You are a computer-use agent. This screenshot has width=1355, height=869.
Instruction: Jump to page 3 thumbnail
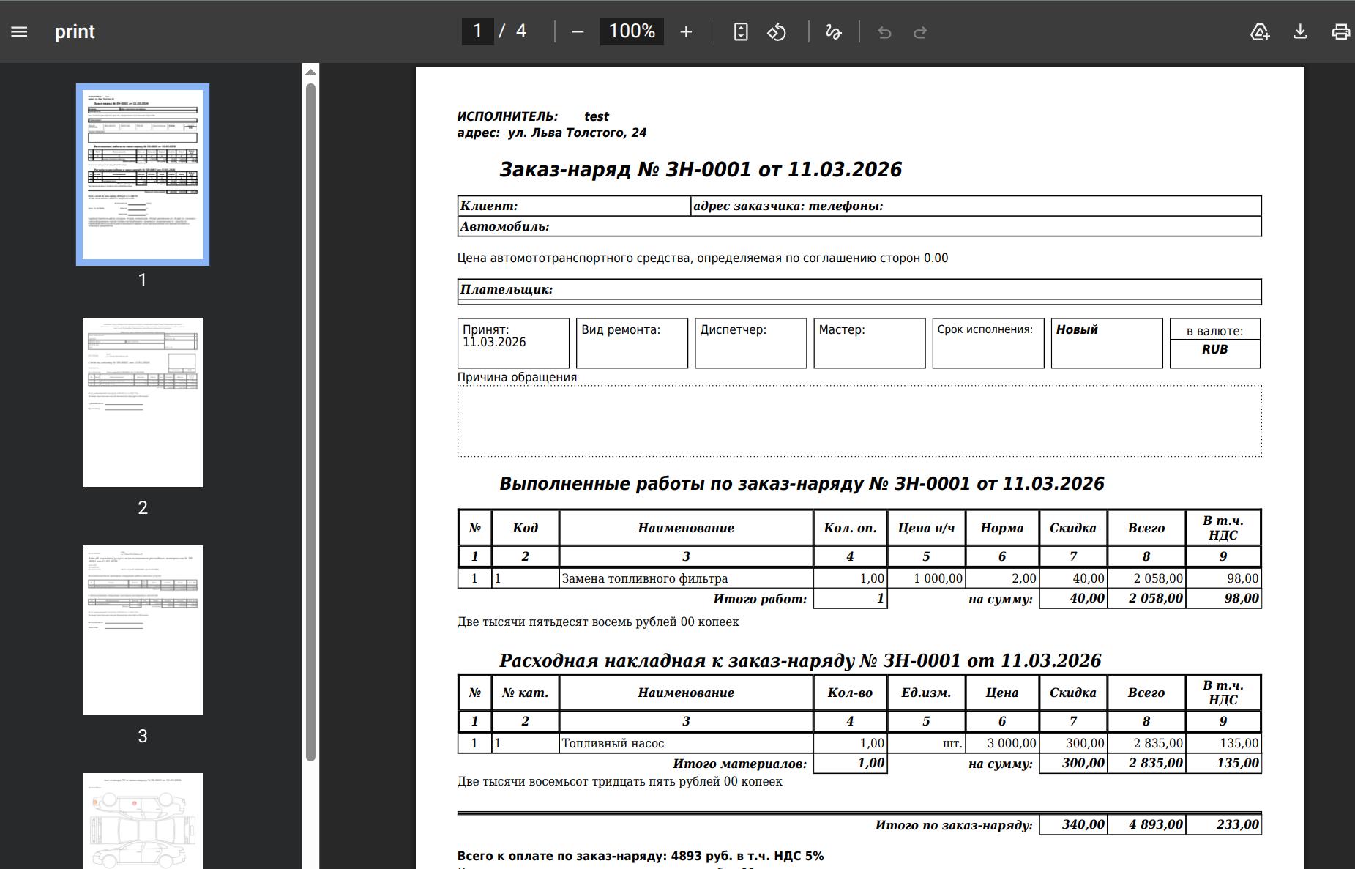[143, 630]
